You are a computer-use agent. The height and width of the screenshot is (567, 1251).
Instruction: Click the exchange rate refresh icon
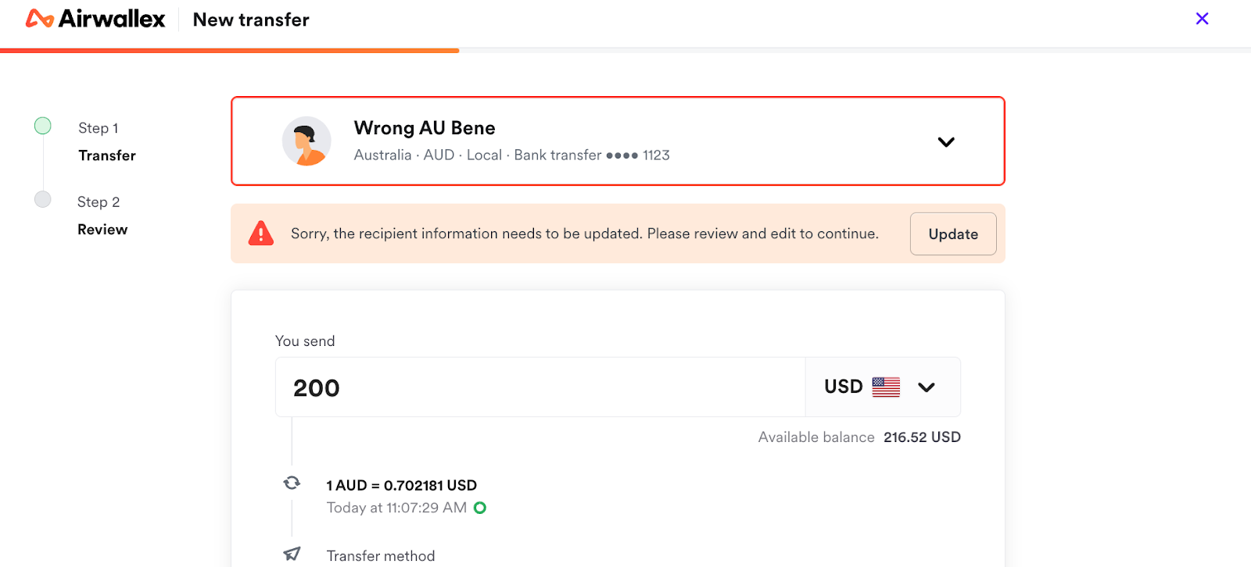click(292, 483)
